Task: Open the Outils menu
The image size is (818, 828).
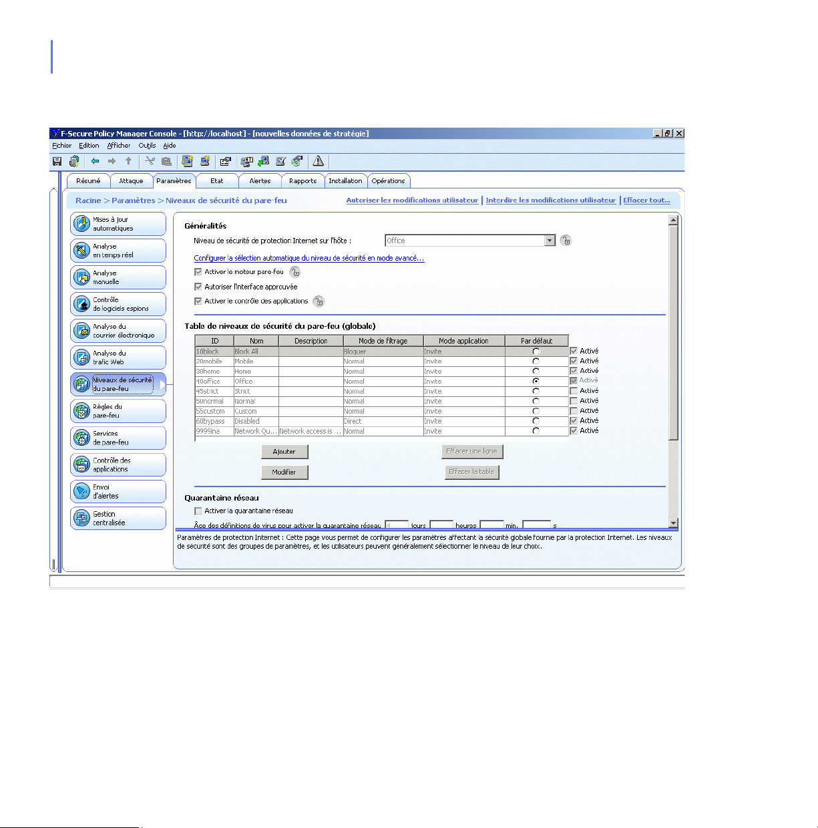Action: coord(147,145)
